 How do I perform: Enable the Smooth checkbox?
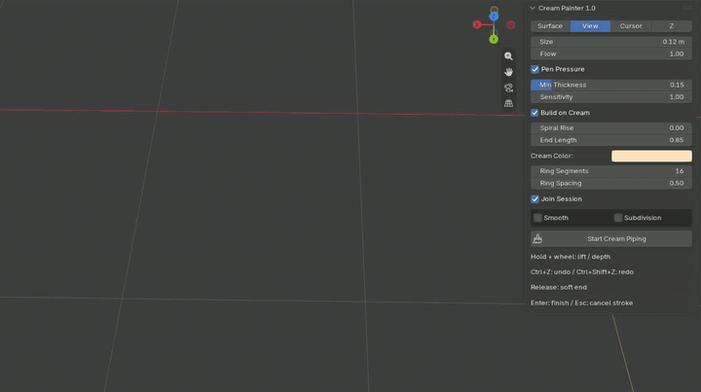click(537, 218)
